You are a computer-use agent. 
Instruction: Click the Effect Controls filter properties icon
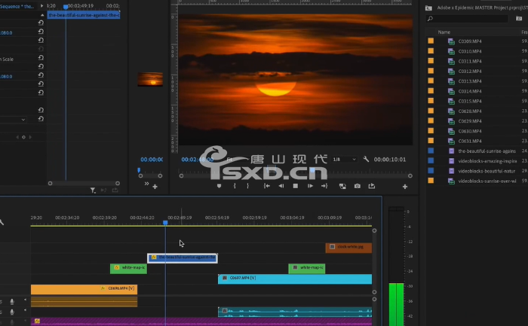pyautogui.click(x=93, y=190)
